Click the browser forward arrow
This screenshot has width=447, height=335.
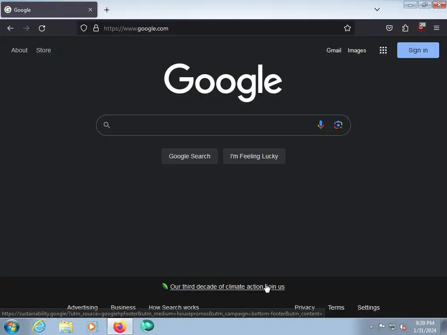[x=26, y=28]
